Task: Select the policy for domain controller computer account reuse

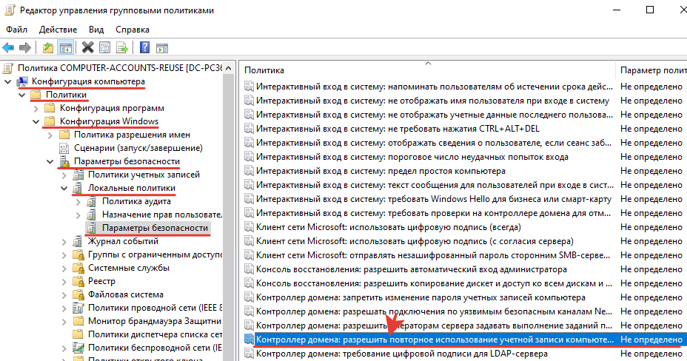Action: [x=434, y=339]
